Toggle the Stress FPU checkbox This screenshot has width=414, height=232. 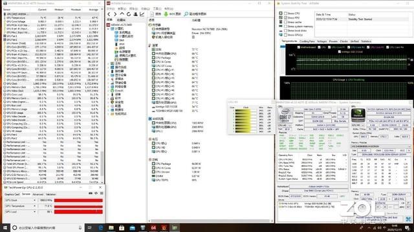coord(285,17)
